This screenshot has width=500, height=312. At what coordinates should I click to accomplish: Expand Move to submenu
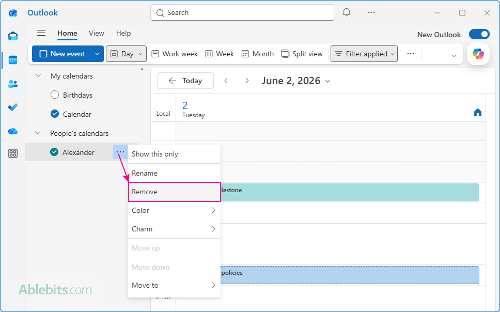(174, 285)
